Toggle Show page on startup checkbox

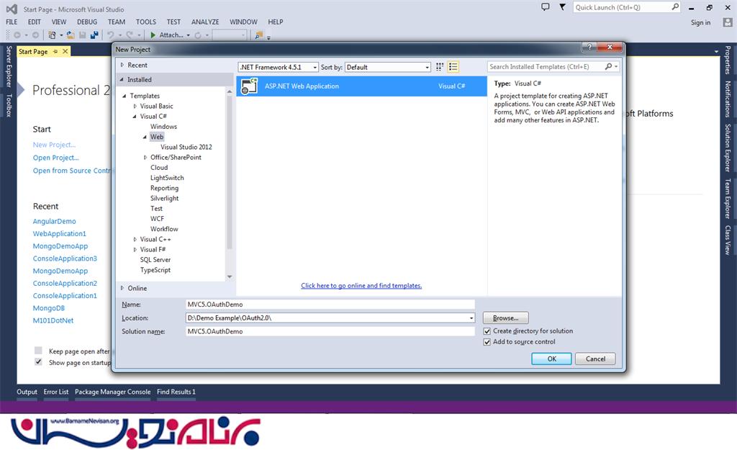(x=39, y=362)
